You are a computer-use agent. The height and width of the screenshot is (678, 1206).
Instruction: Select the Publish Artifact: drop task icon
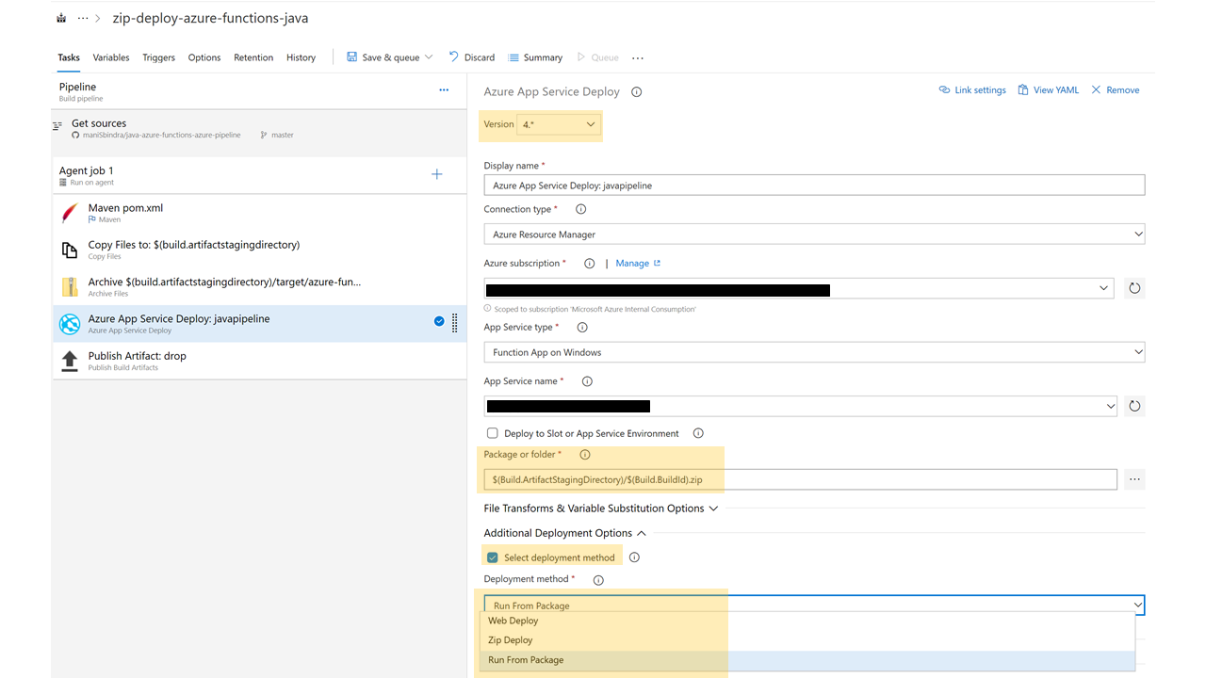(68, 359)
